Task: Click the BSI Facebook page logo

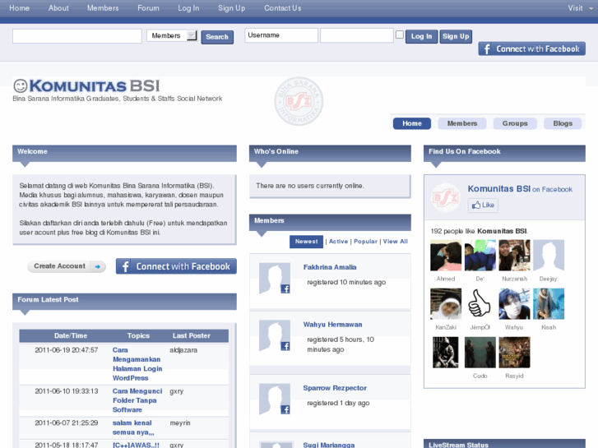Action: pyautogui.click(x=446, y=197)
